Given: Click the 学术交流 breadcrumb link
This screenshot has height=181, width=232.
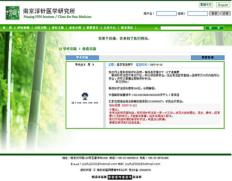Looking at the screenshot, I should pos(70,49).
